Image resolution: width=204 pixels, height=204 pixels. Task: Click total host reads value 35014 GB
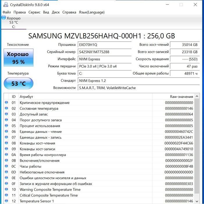(x=185, y=45)
